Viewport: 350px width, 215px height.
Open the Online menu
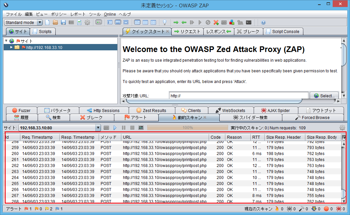(110, 14)
